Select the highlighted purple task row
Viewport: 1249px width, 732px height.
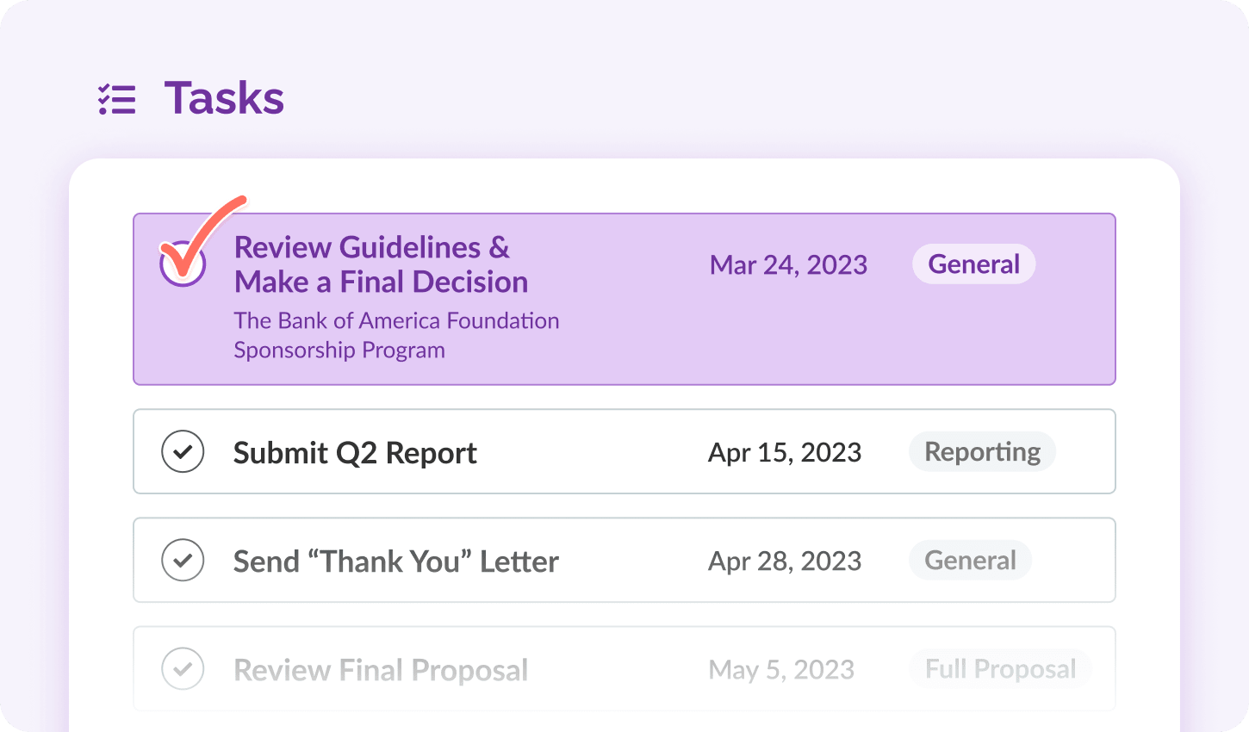[x=624, y=299]
